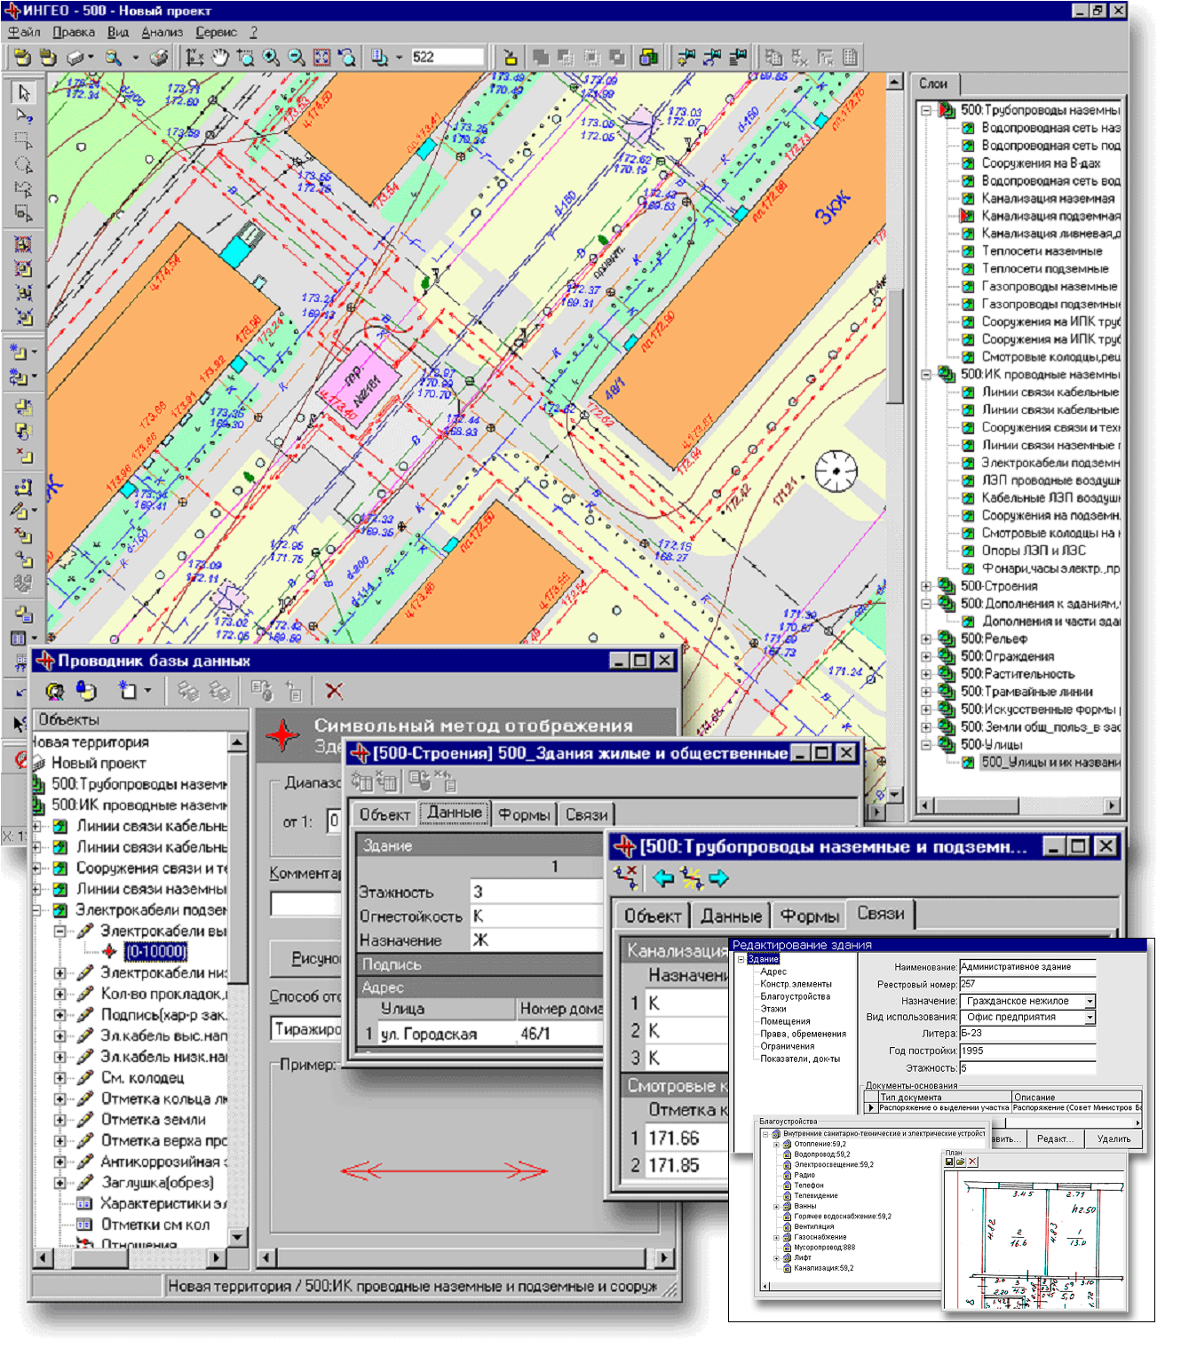This screenshot has height=1356, width=1181.
Task: Click the Редакт... button
Action: pyautogui.click(x=1055, y=1138)
